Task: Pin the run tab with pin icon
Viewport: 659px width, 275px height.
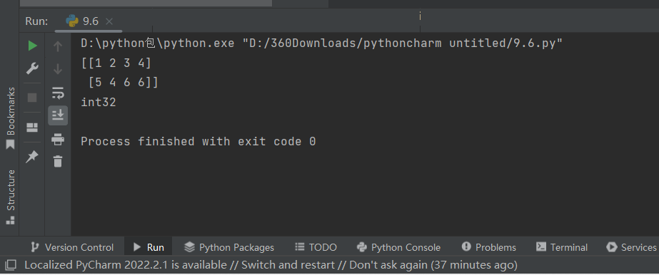Action: 32,157
